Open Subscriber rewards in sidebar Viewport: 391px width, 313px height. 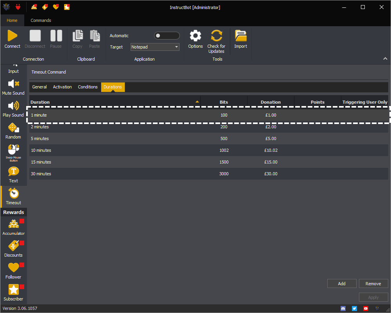tap(13, 293)
